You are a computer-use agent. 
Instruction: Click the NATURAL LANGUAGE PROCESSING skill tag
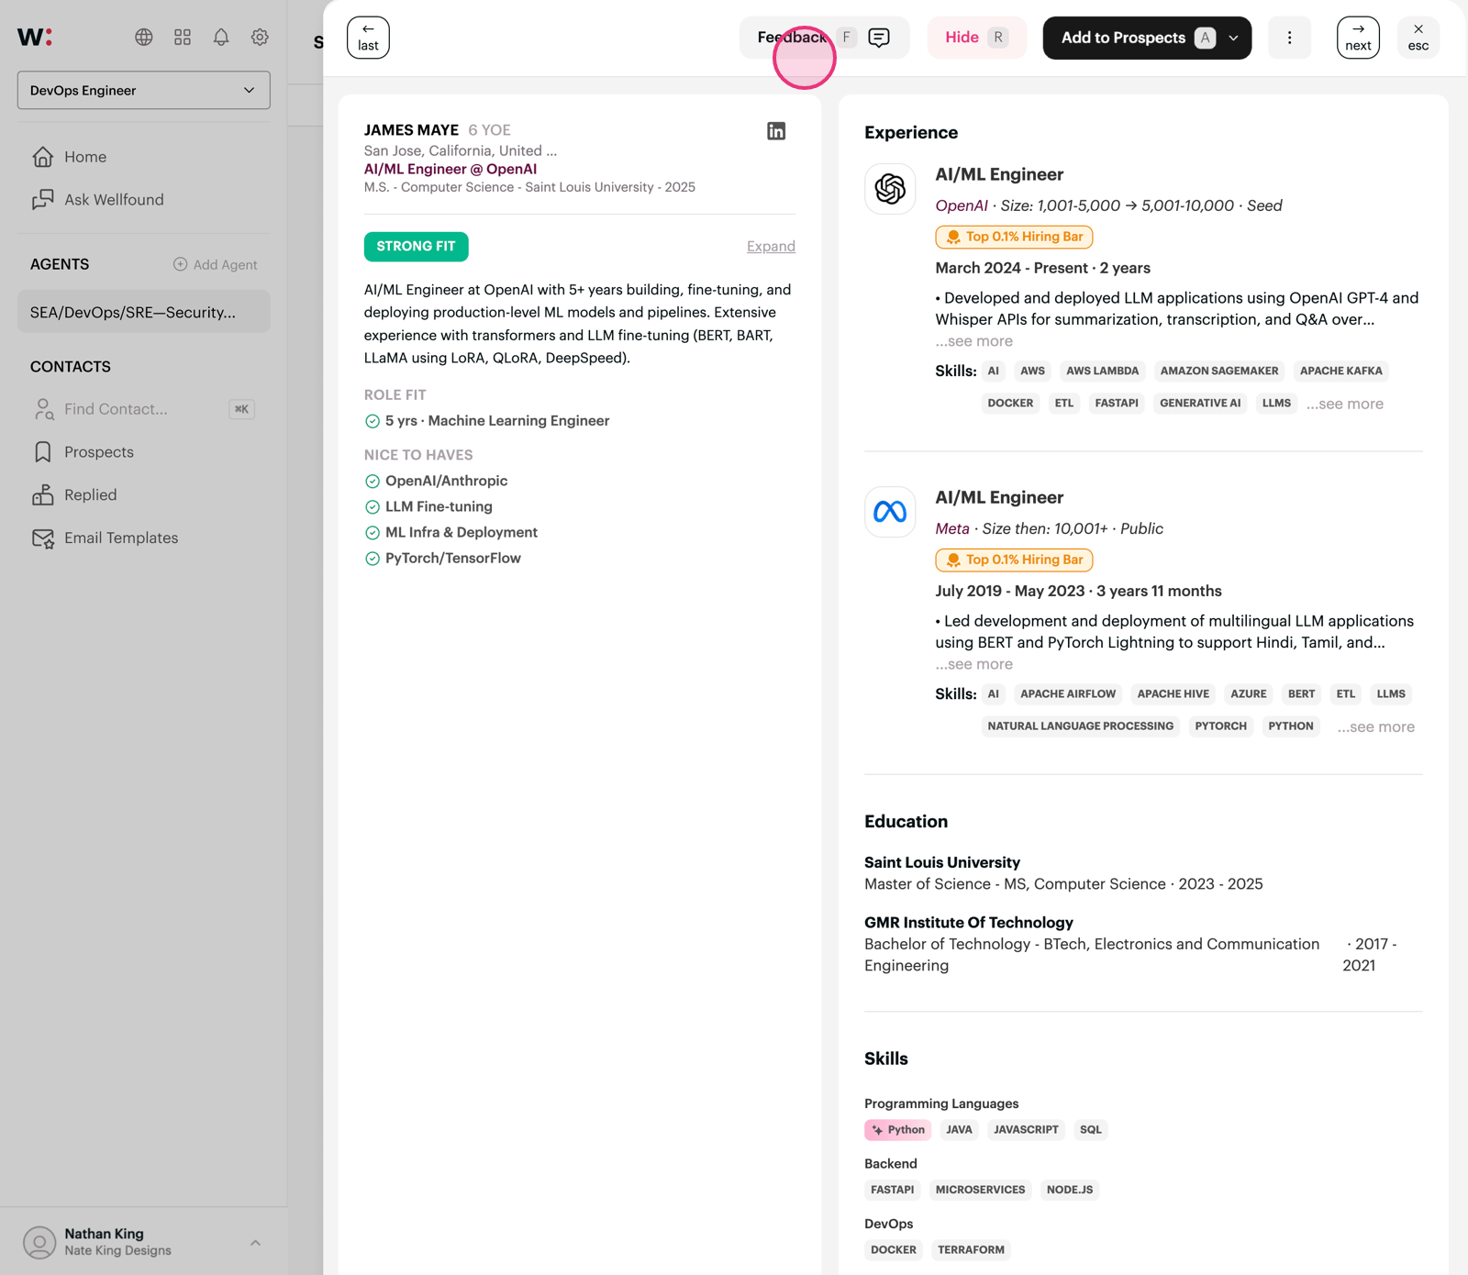click(x=1081, y=726)
